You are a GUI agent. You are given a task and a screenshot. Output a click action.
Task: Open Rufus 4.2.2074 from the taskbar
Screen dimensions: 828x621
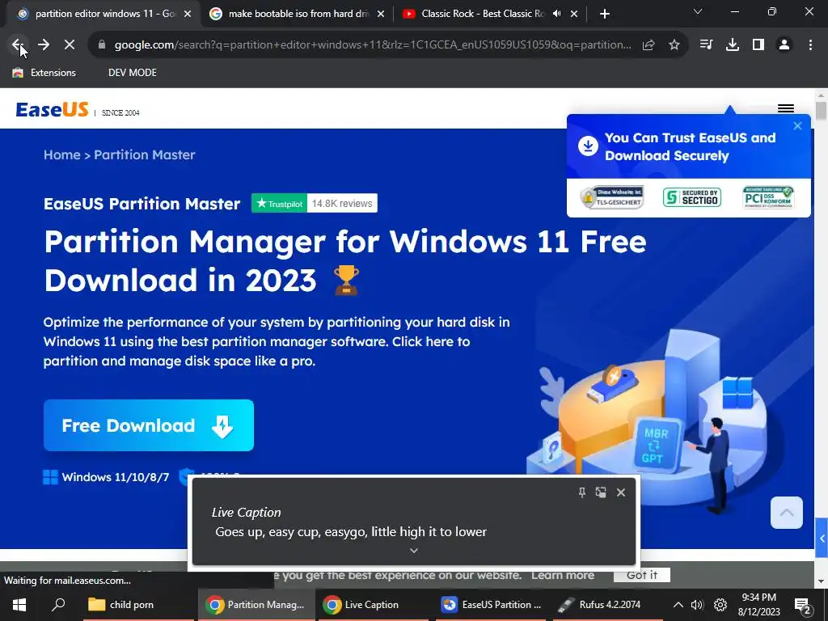(608, 605)
